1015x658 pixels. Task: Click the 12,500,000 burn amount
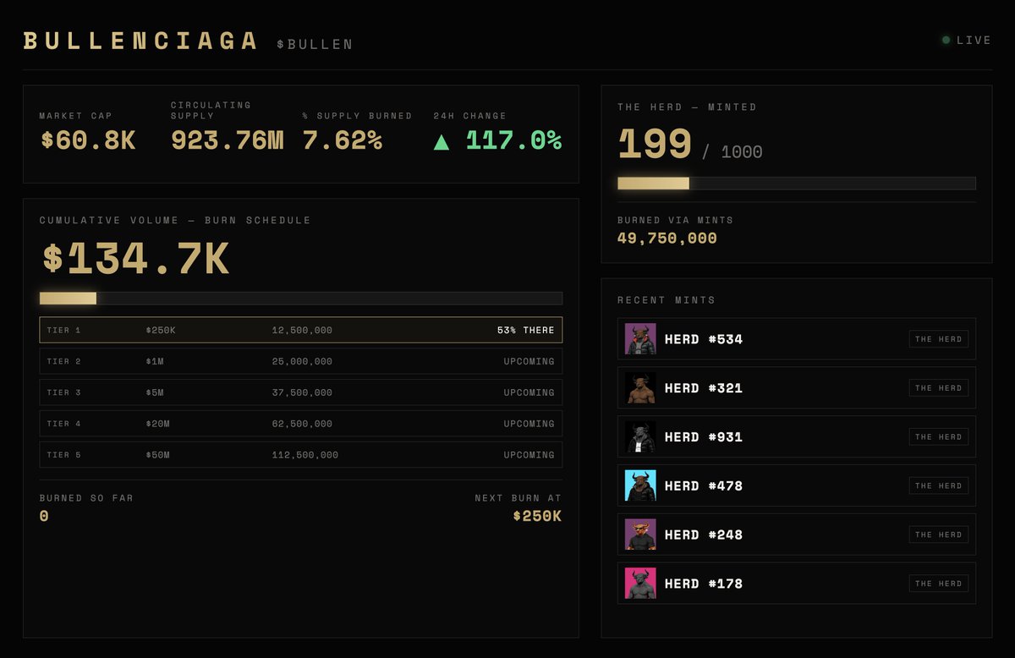click(x=302, y=330)
